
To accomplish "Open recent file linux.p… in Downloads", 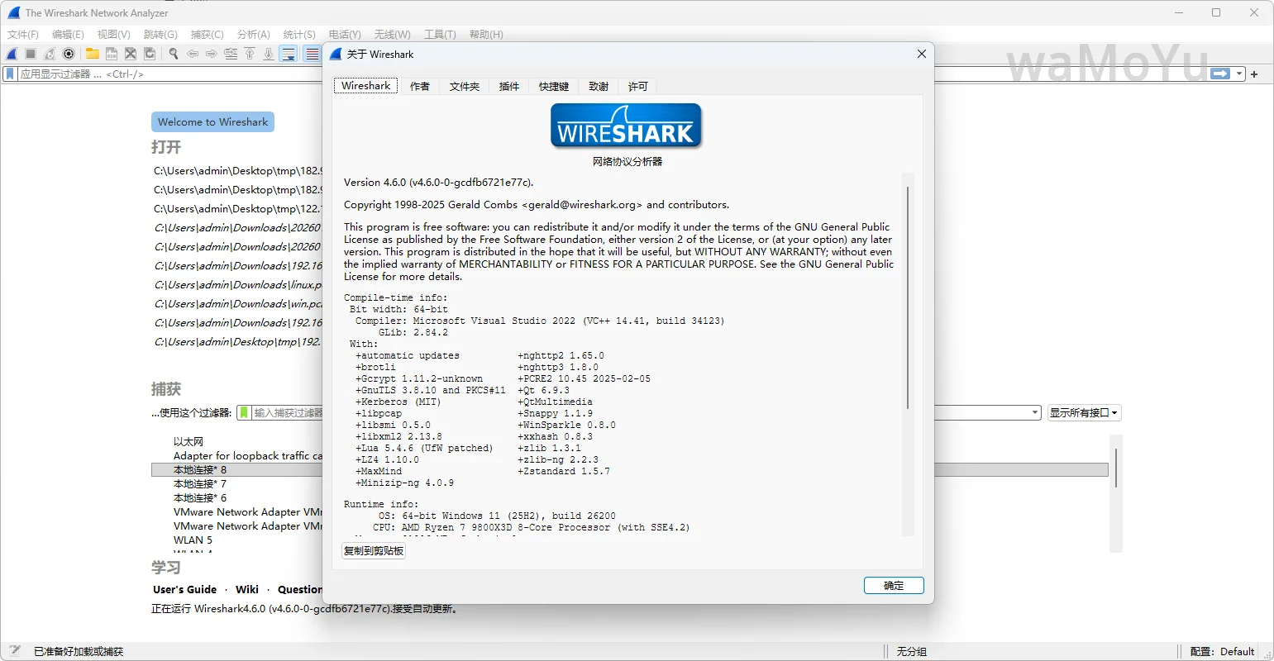I will [x=238, y=284].
